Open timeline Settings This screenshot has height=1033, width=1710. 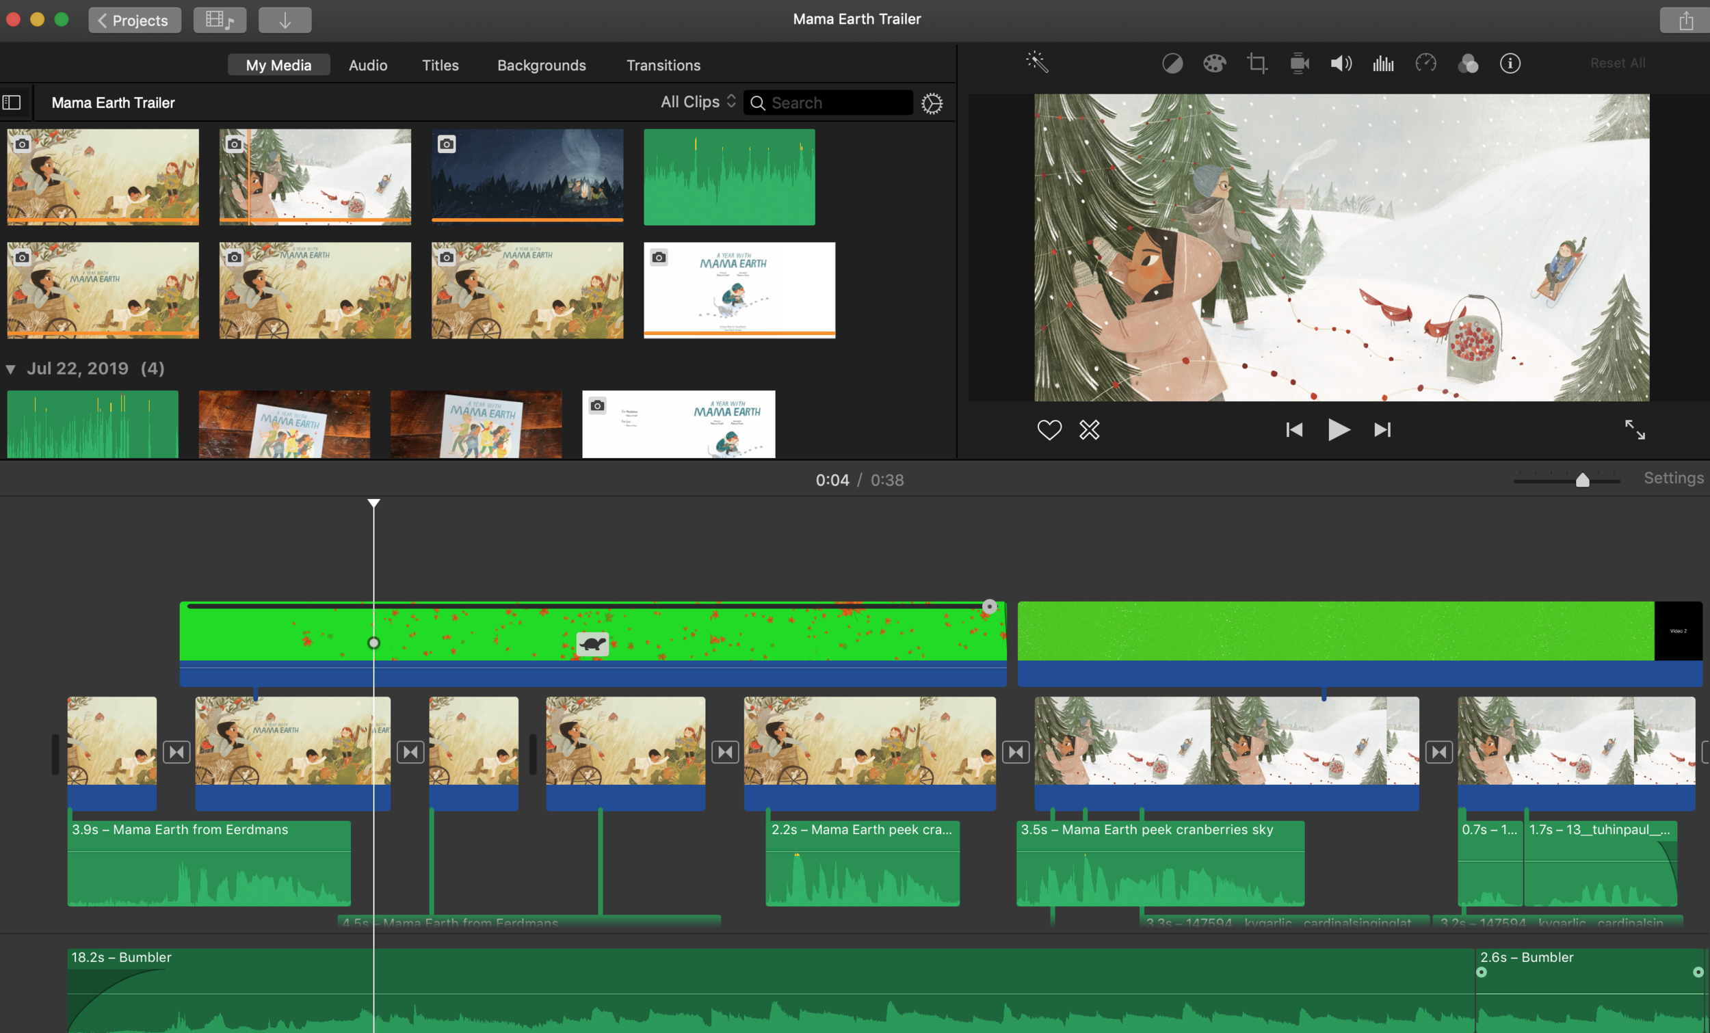point(1673,478)
